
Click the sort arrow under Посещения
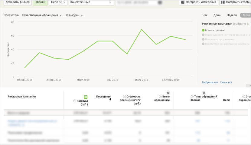click(110, 100)
